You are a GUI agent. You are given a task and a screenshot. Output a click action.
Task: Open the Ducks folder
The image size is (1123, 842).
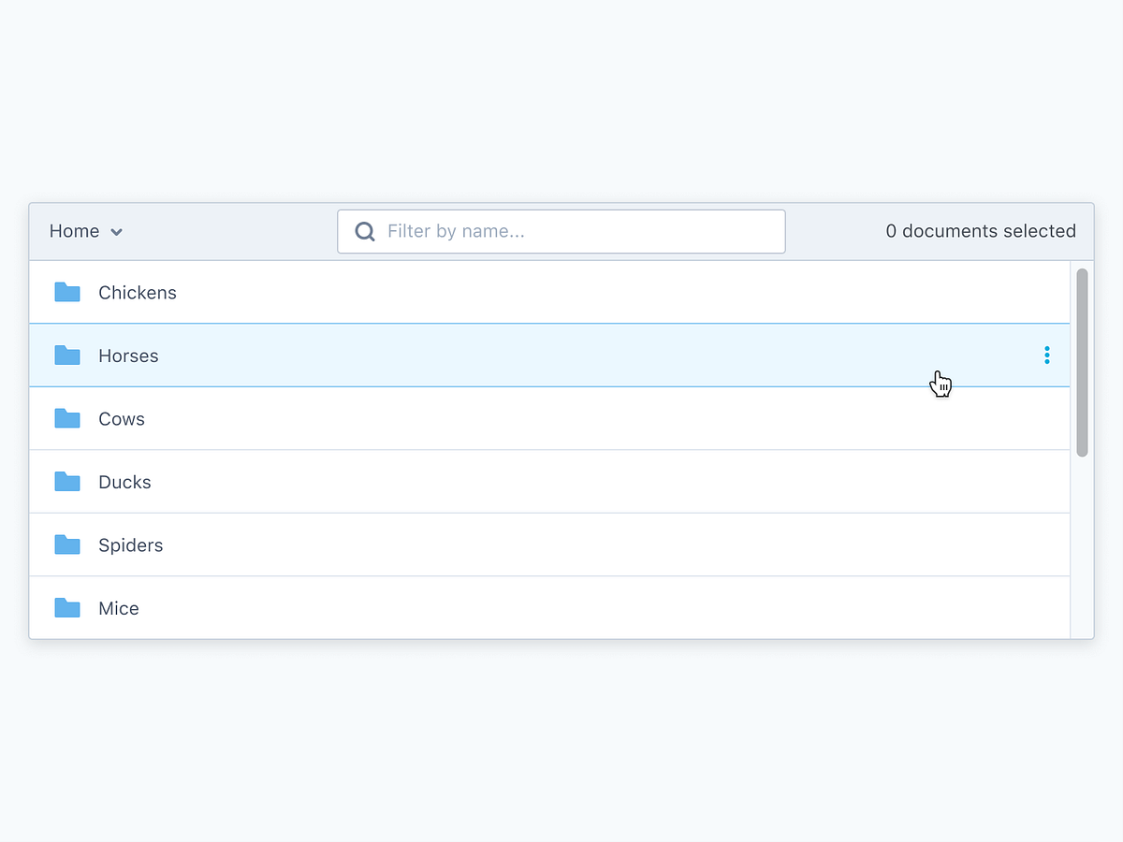click(124, 482)
